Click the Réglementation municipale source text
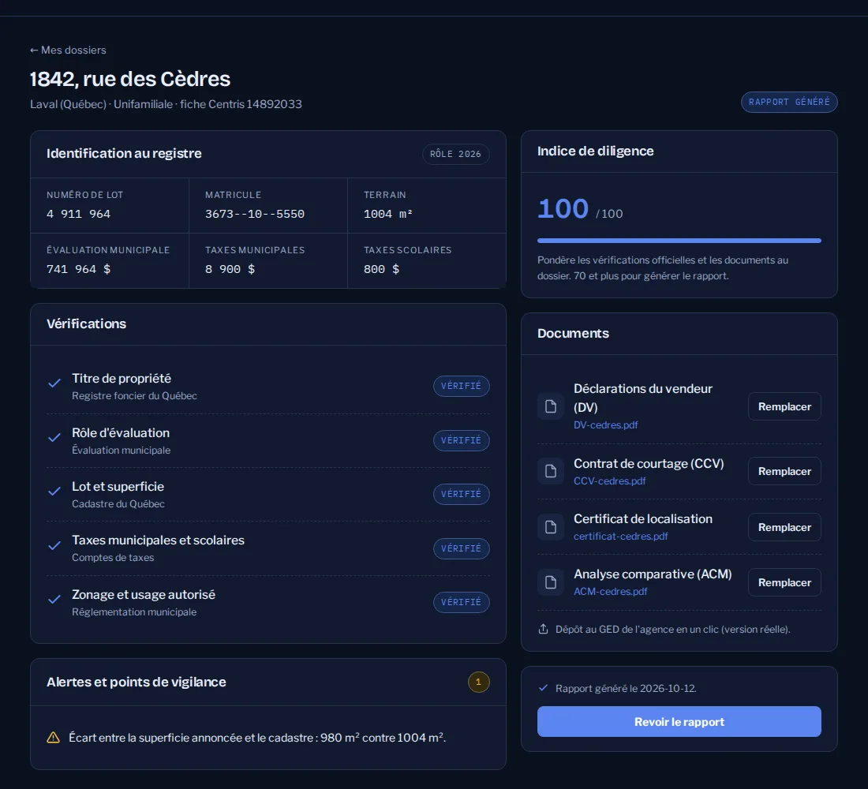Image resolution: width=868 pixels, height=789 pixels. 134,611
